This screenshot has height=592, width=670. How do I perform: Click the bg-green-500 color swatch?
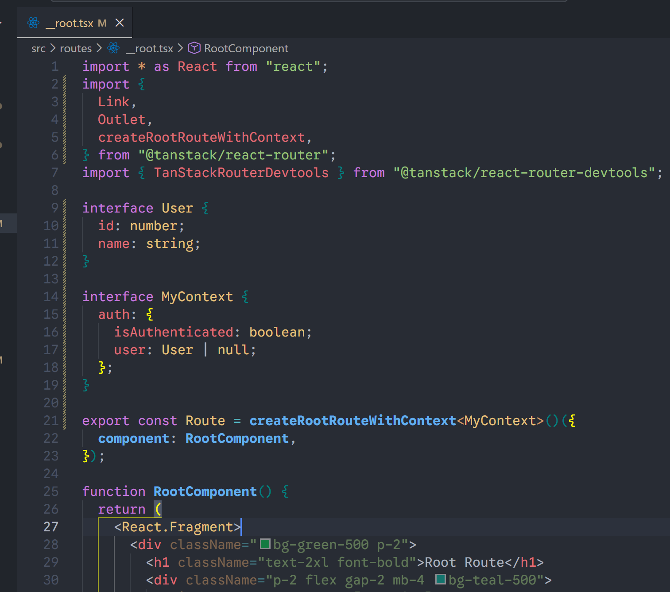(x=265, y=544)
